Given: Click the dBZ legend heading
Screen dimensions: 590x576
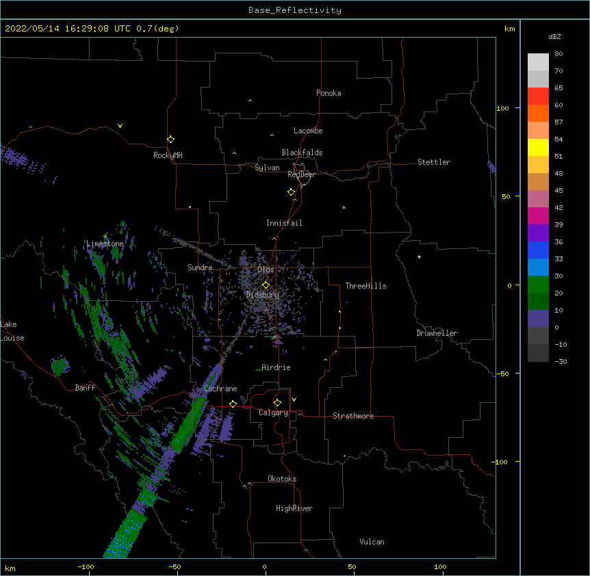Looking at the screenshot, I should pyautogui.click(x=554, y=36).
